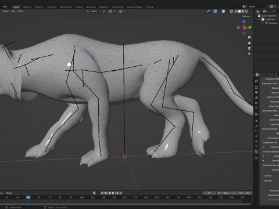This screenshot has width=279, height=209.
Task: Open the Select menu in the viewport header
Action: [5, 11]
